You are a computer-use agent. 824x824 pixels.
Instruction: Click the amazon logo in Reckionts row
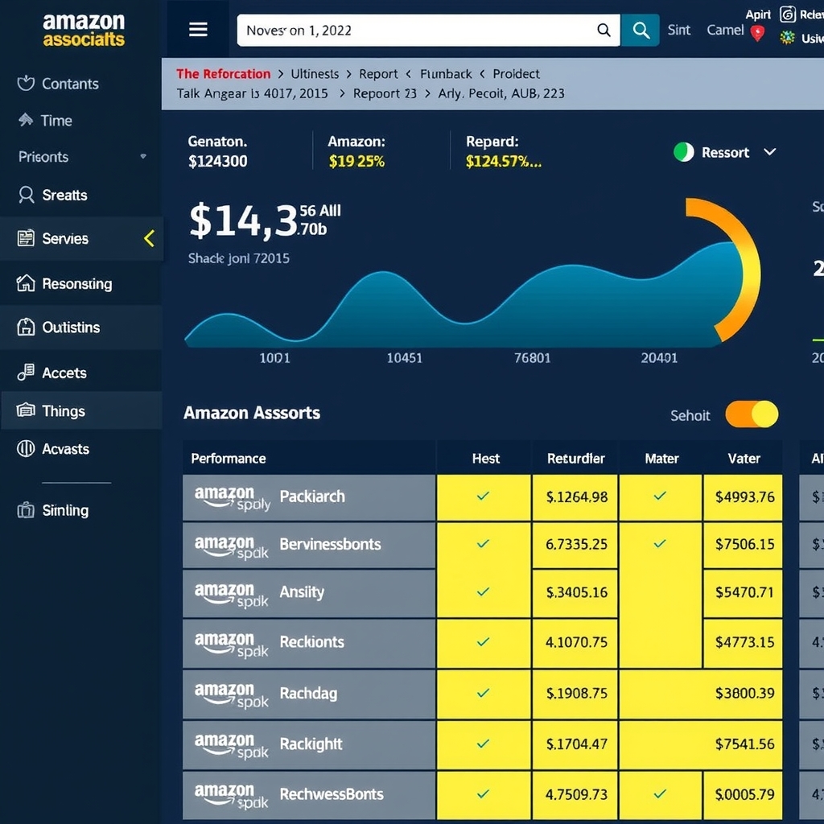tap(231, 645)
